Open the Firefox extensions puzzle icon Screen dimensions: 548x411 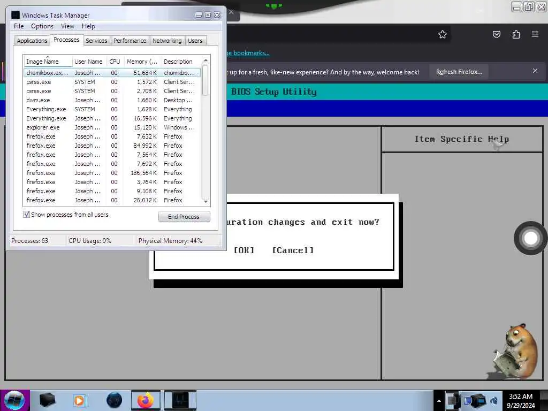tap(516, 34)
